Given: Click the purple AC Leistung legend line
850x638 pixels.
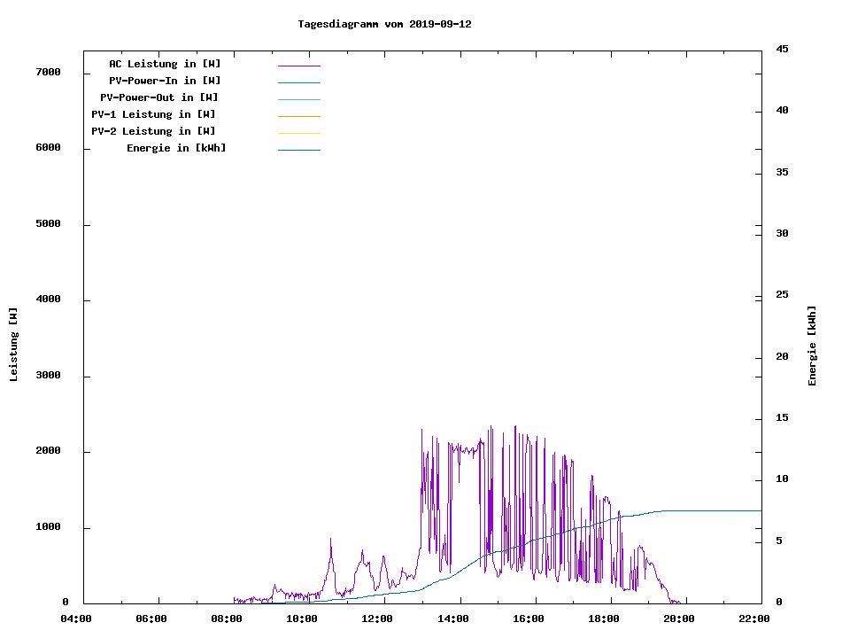Looking at the screenshot, I should click(x=298, y=66).
